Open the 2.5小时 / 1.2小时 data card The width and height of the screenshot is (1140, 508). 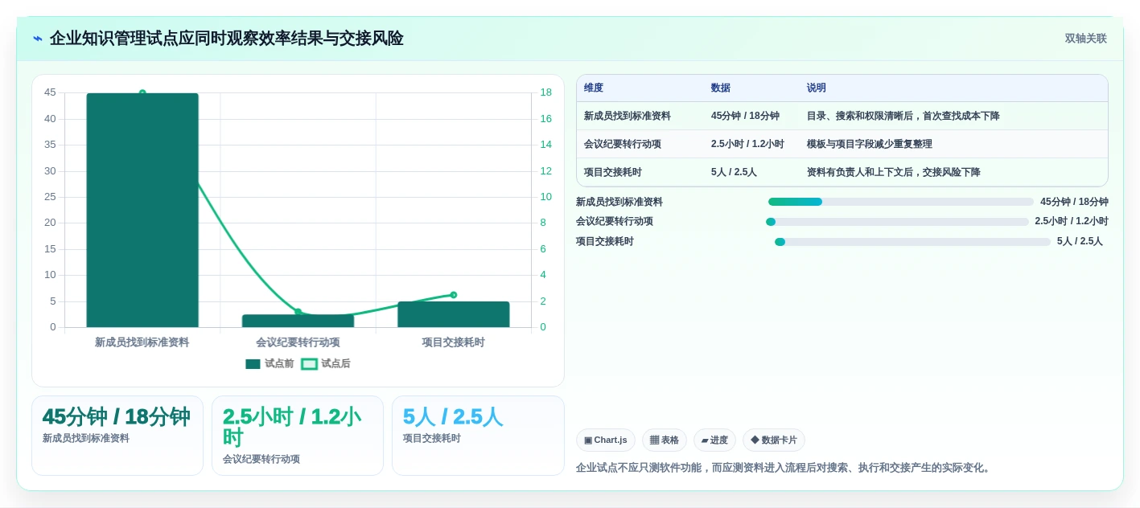pos(298,435)
